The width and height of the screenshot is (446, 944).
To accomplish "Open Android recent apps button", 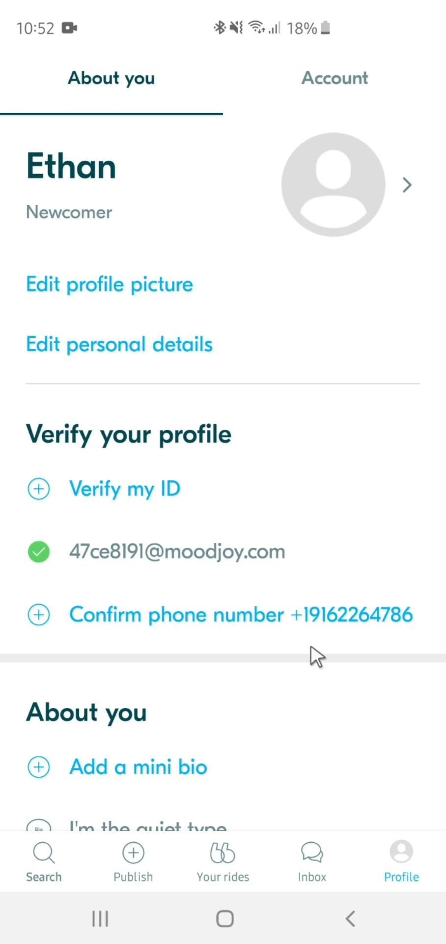I will tap(100, 918).
